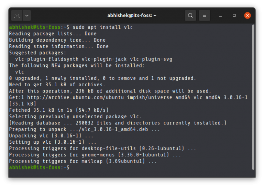This screenshot has height=187, width=264.
Task: Click 'vlc-plugin-jack' package name
Action: (x=104, y=59)
